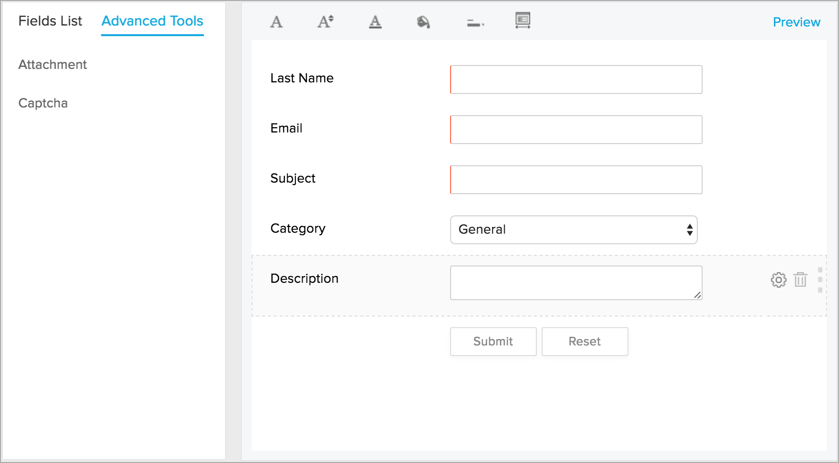Select the Advanced Tools tab
The height and width of the screenshot is (463, 839).
(x=152, y=21)
